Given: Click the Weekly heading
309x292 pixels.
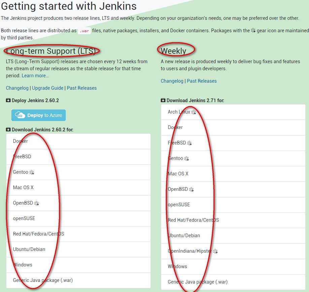Looking at the screenshot, I should pyautogui.click(x=173, y=51).
